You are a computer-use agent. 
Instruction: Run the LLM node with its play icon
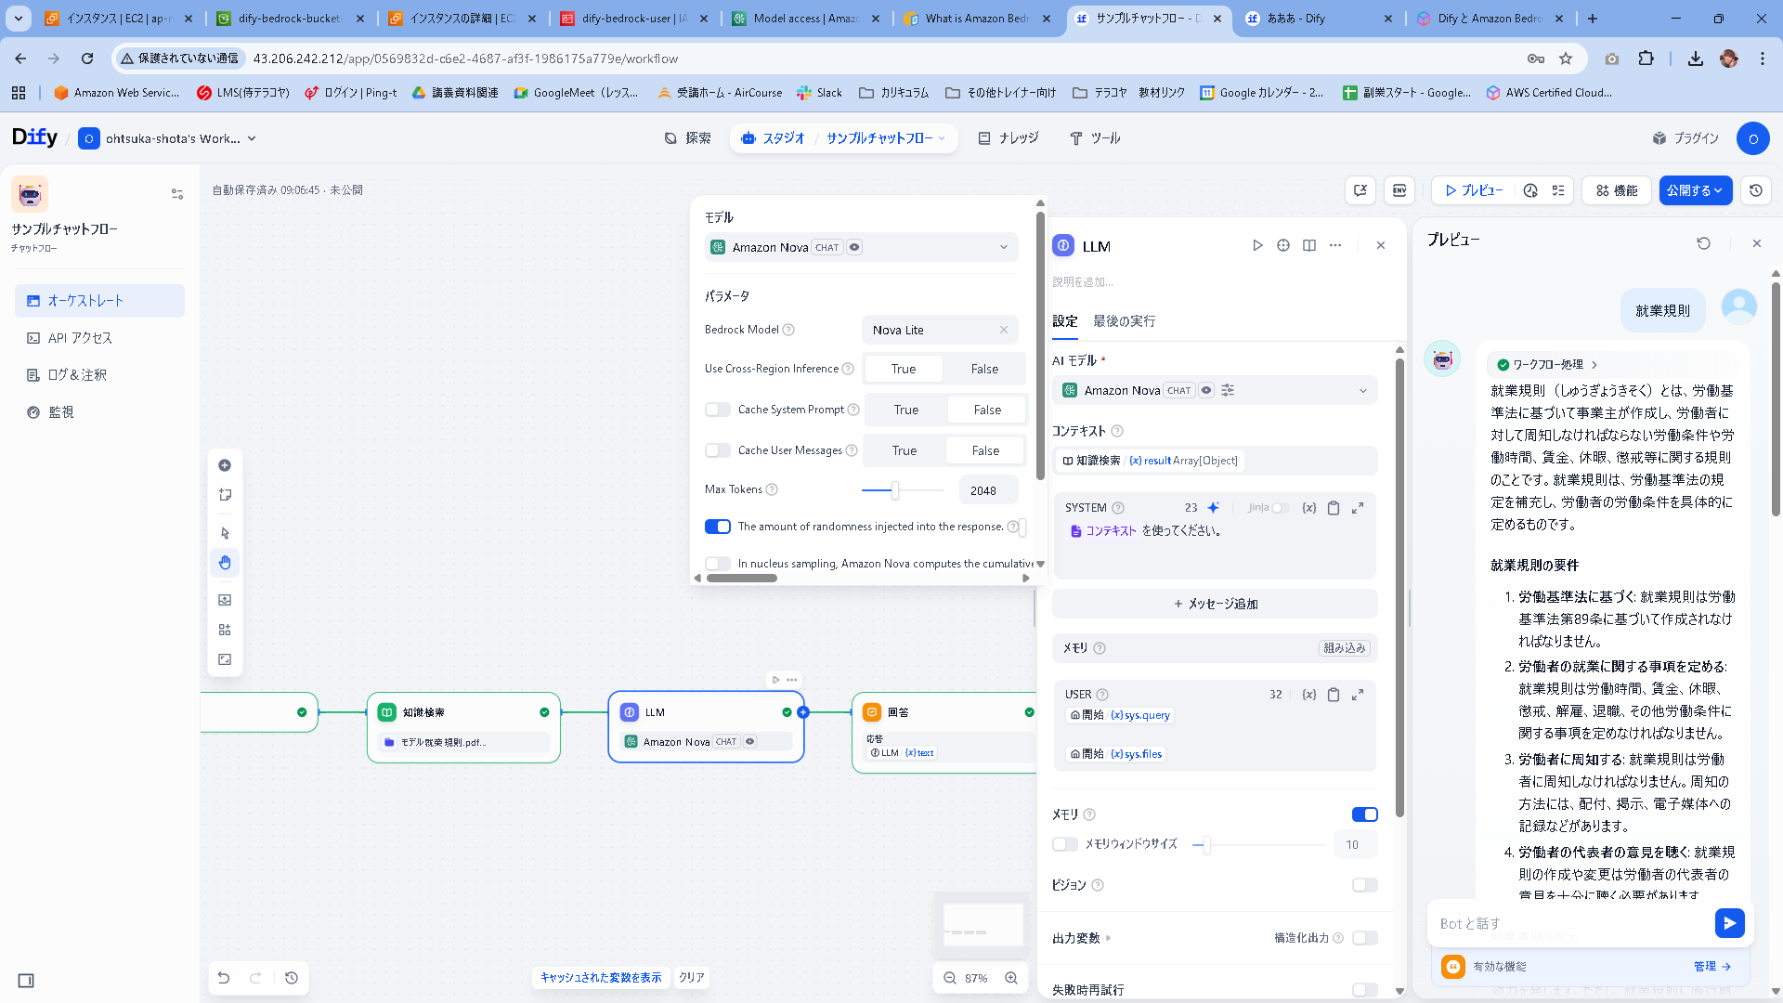point(1257,245)
